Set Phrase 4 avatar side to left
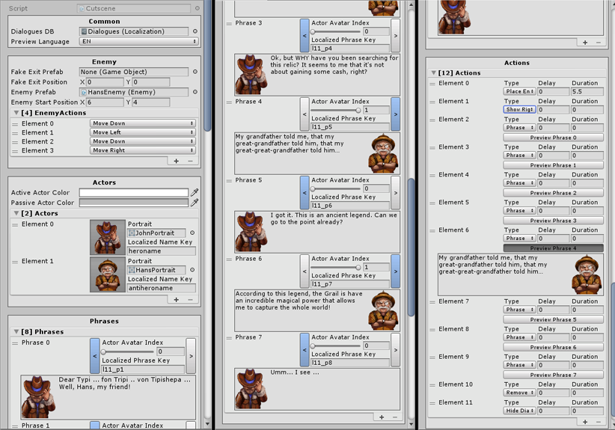The width and height of the screenshot is (615, 430). (x=305, y=114)
